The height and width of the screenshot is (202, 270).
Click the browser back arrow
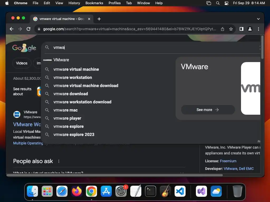coord(12,29)
